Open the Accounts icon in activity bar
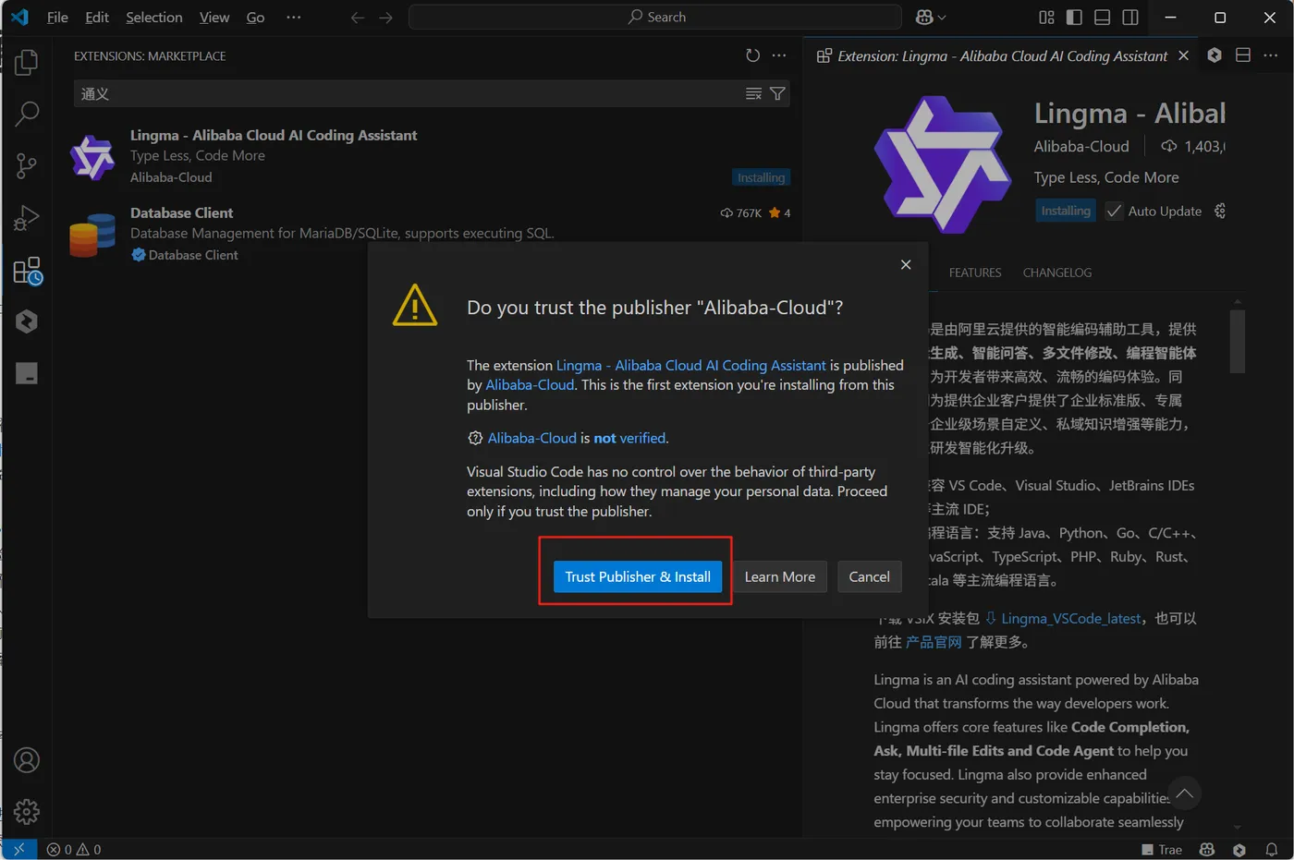 click(27, 760)
